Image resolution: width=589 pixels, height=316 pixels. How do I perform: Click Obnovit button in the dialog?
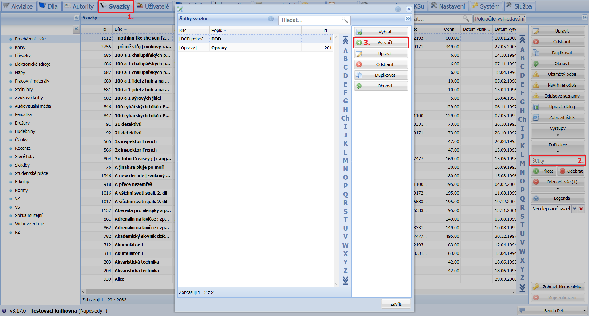pos(381,86)
